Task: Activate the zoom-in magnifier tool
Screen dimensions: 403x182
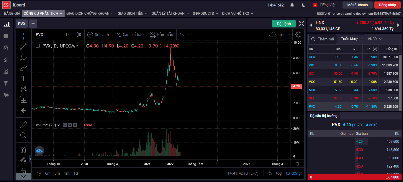Action: pos(23,135)
